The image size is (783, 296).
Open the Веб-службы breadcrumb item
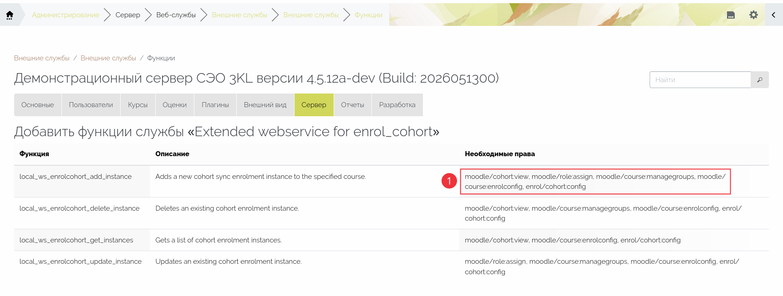(x=176, y=15)
